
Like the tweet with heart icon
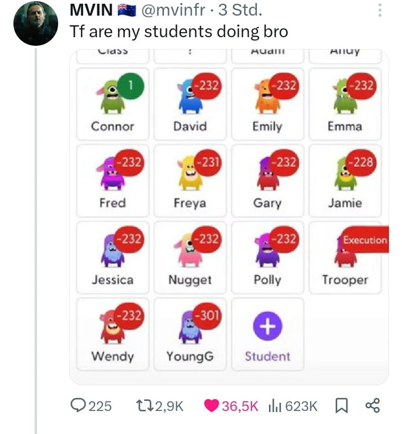pos(212,405)
